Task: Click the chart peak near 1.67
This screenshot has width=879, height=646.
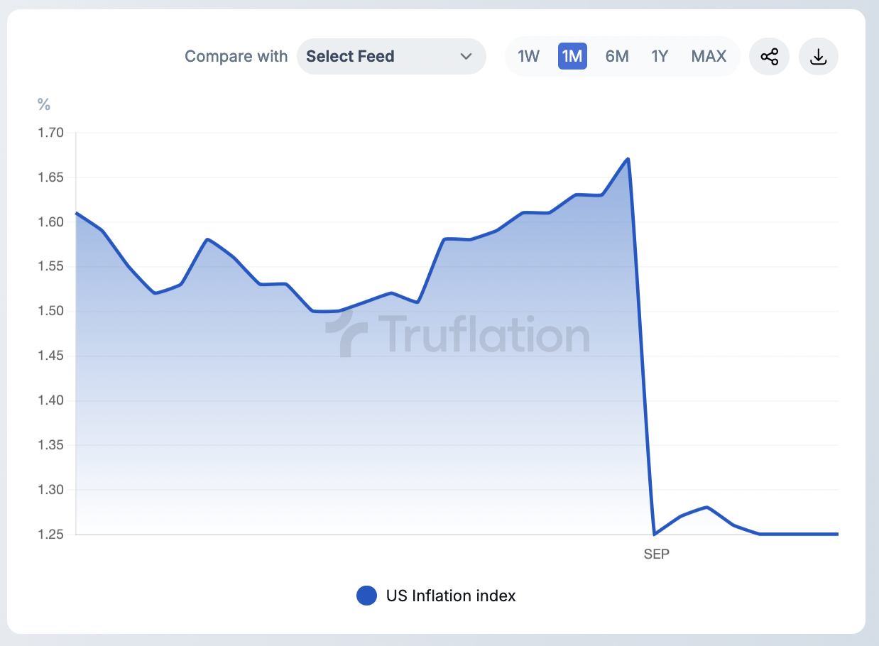Action: click(628, 159)
